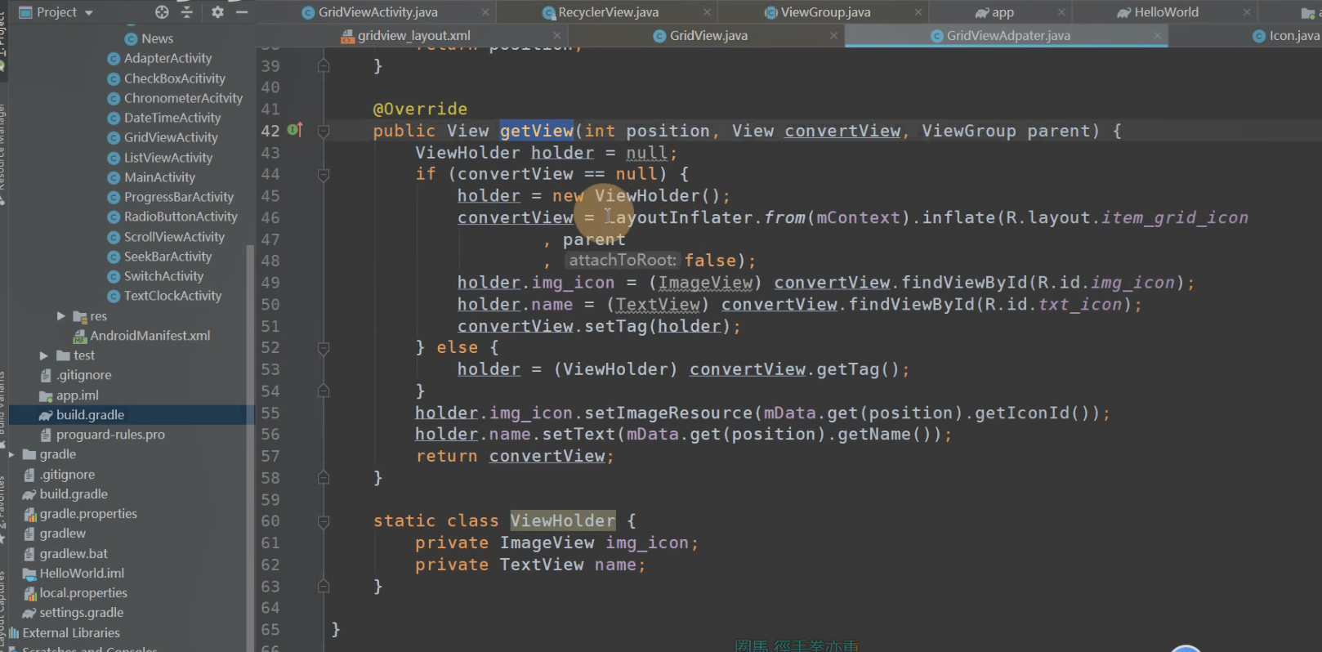Select SwitchActivity in project tree
1322x652 pixels.
click(155, 276)
